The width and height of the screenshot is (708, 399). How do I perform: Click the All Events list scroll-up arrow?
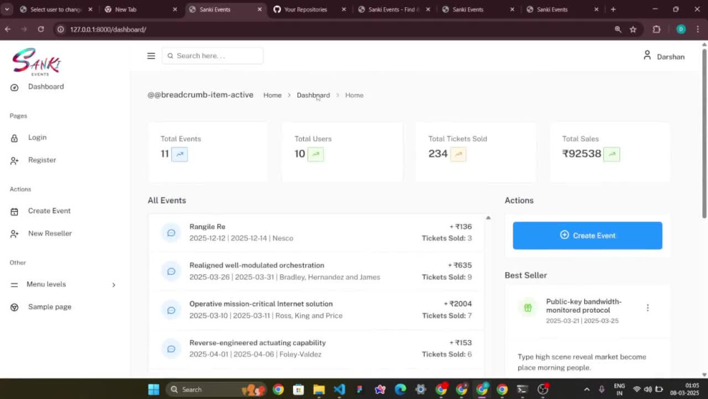click(x=488, y=218)
